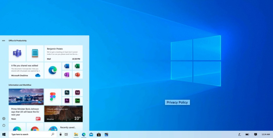Image resolution: width=273 pixels, height=138 pixels.
Task: Open Premiere Pro tile
Action: click(x=67, y=101)
